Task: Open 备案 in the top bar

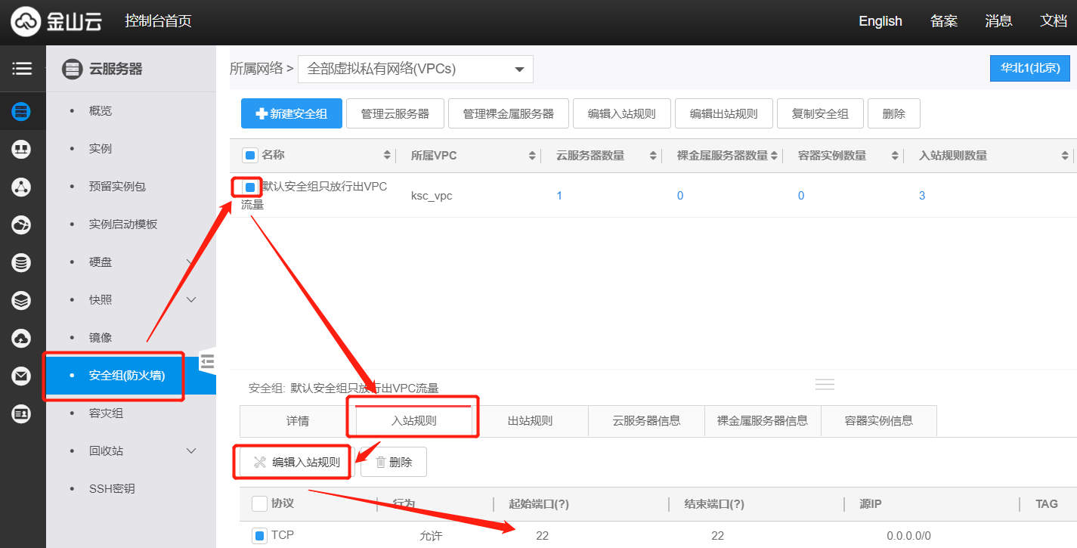Action: [944, 21]
